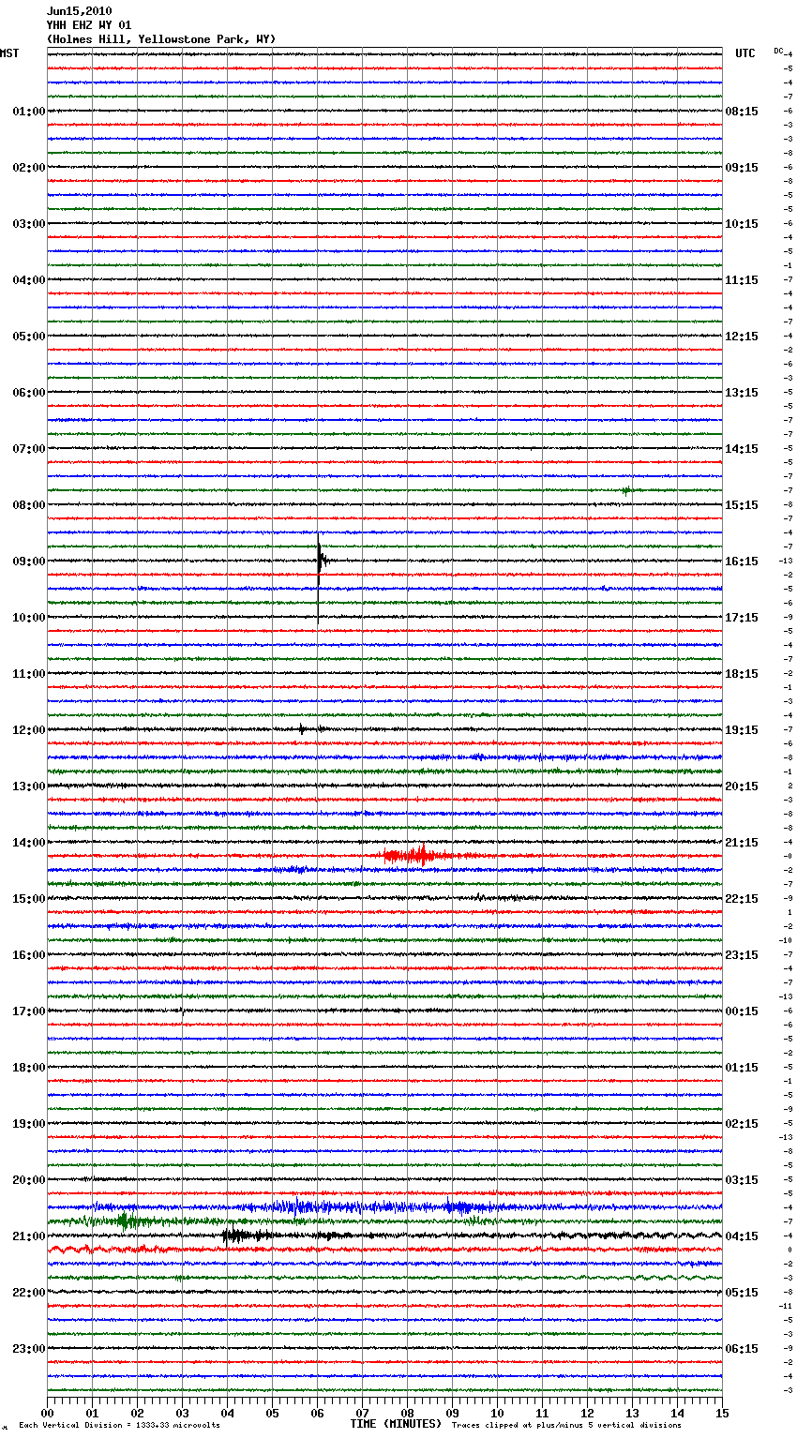The height and width of the screenshot is (1438, 797).
Task: Click the 06:15 UTC time label
Action: tap(742, 1349)
